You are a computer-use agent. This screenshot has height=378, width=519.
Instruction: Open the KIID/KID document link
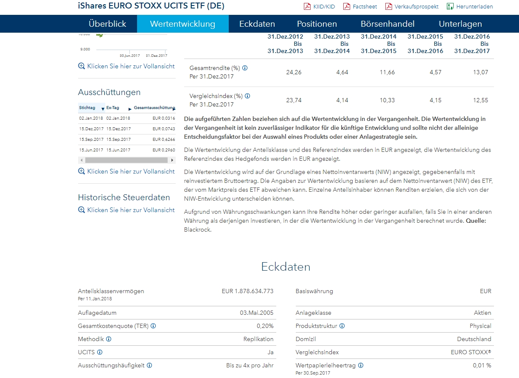click(x=324, y=7)
